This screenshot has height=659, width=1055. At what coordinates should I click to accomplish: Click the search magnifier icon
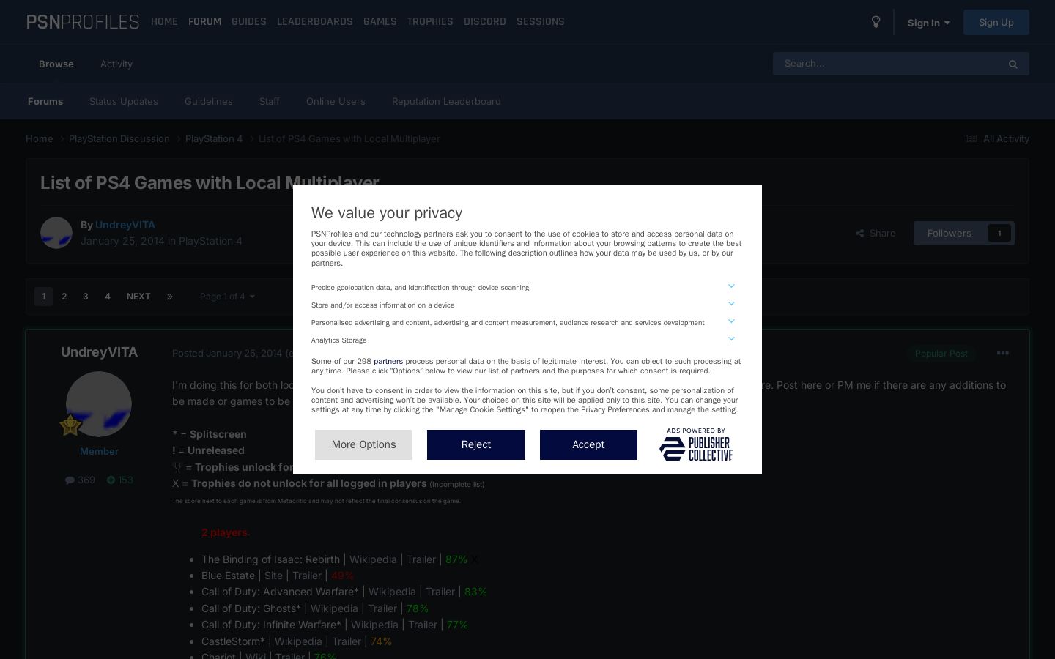(x=1013, y=64)
